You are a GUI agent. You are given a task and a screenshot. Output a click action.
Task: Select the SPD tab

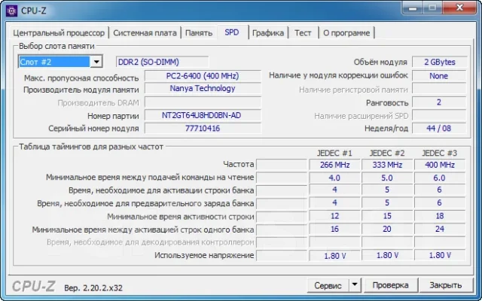point(232,32)
